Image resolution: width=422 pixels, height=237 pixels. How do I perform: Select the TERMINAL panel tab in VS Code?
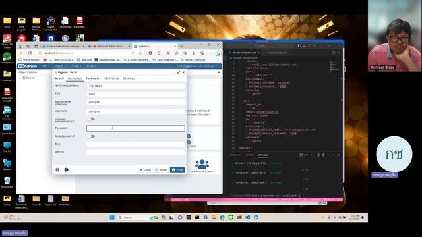[263, 155]
